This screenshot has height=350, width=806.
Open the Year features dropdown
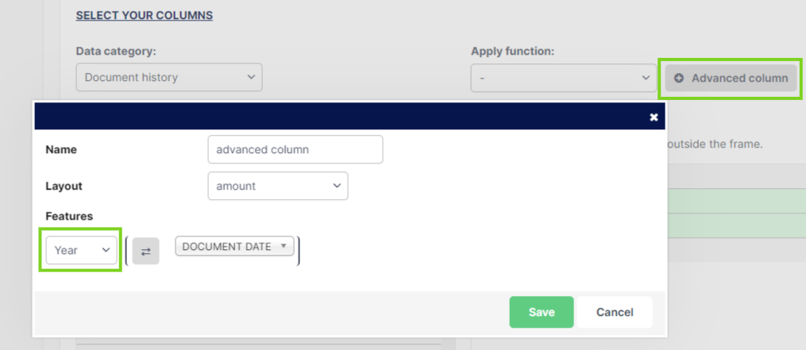pos(81,250)
